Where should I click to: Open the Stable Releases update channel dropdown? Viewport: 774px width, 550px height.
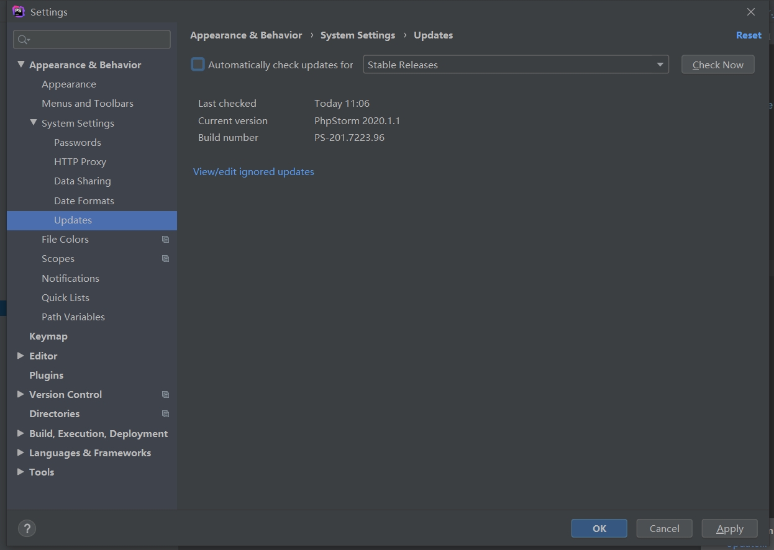[x=516, y=65]
